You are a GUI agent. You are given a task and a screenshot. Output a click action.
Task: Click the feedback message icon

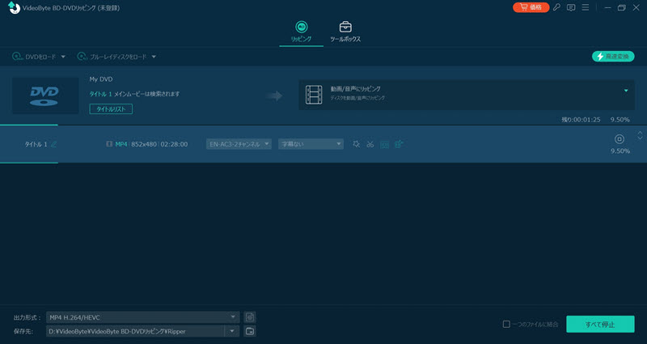[571, 7]
